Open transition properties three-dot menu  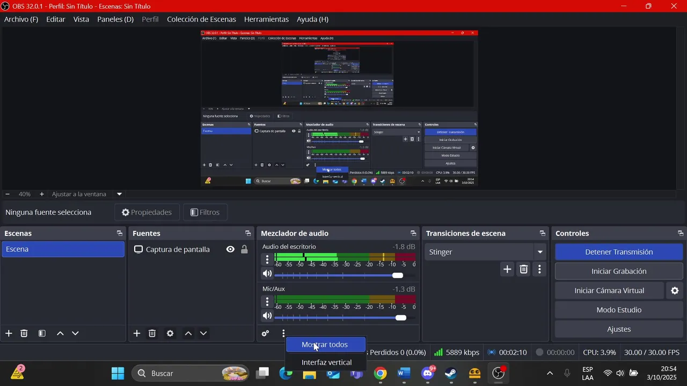pyautogui.click(x=540, y=269)
